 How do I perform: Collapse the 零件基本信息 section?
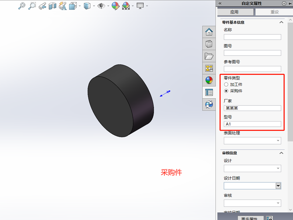click(281, 22)
